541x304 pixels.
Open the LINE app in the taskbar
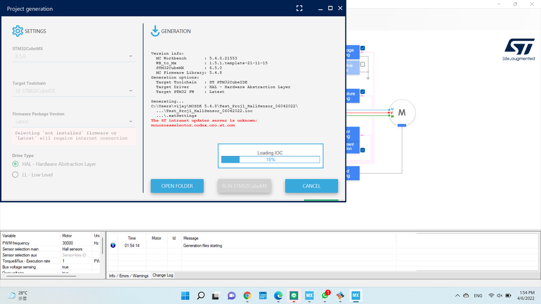click(x=294, y=296)
